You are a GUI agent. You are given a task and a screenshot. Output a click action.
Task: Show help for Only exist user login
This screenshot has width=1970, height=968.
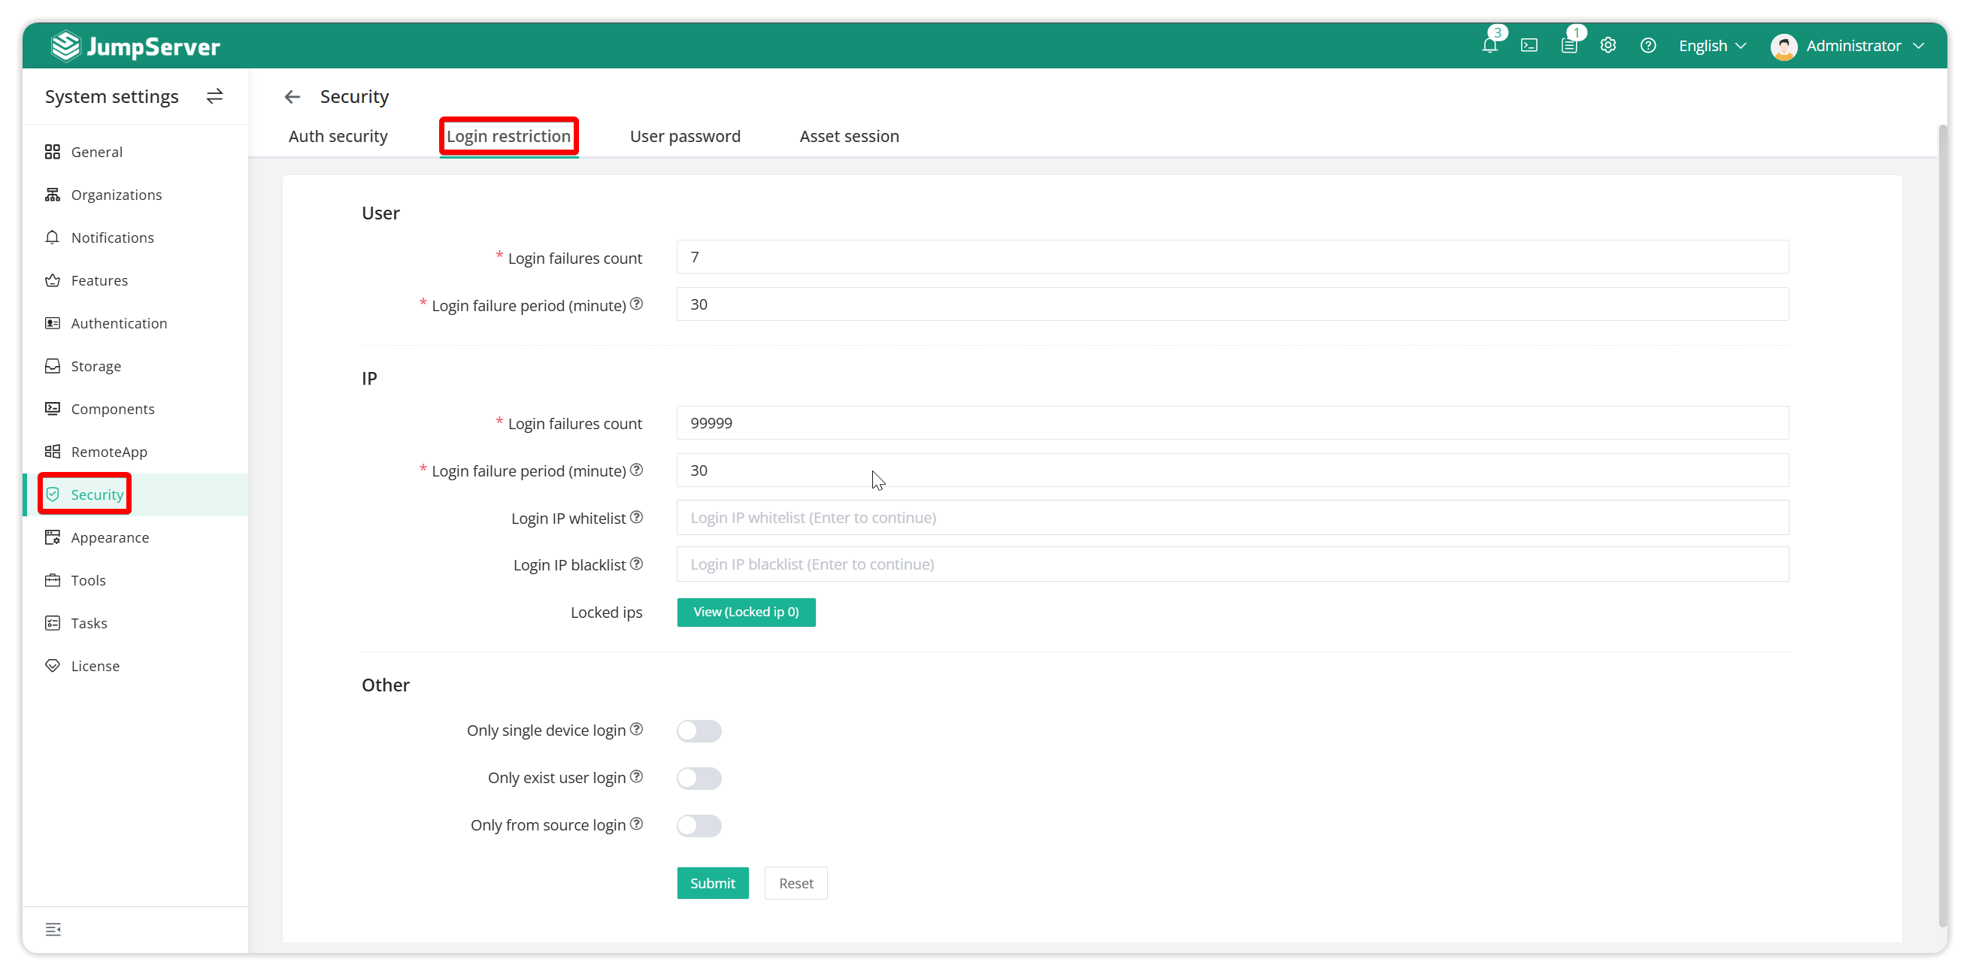[x=636, y=776]
